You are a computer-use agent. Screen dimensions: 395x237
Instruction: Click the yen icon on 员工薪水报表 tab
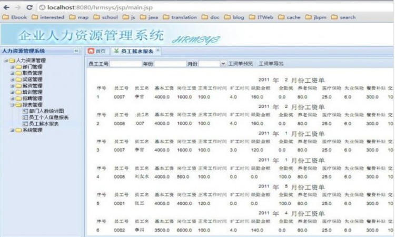click(x=116, y=51)
